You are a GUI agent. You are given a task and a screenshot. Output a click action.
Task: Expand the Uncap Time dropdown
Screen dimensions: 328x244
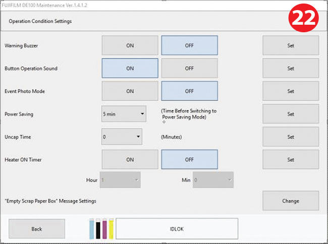[122, 137]
